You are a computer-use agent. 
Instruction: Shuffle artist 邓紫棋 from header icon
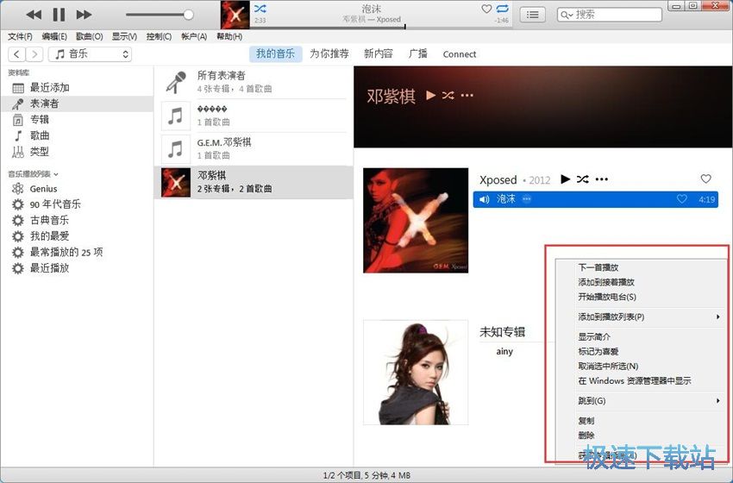(x=448, y=96)
